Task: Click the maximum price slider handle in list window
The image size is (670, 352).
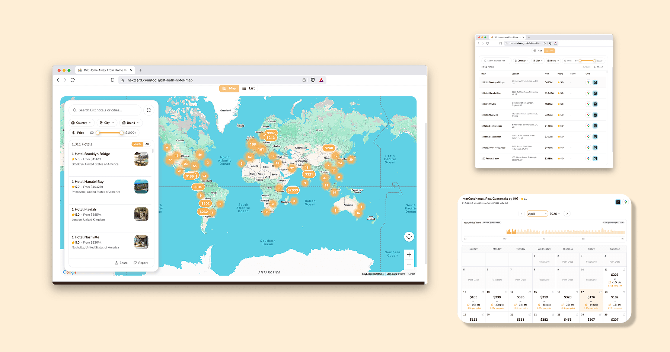Action: 594,61
